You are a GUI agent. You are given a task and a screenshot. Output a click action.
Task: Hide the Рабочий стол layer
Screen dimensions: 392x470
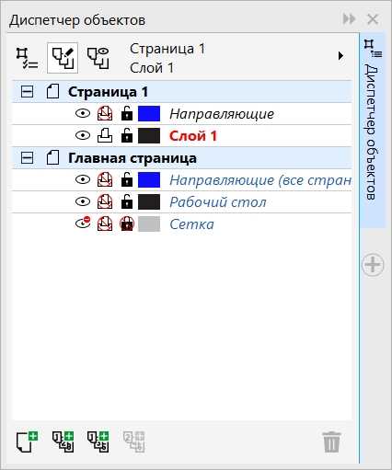[x=83, y=202]
